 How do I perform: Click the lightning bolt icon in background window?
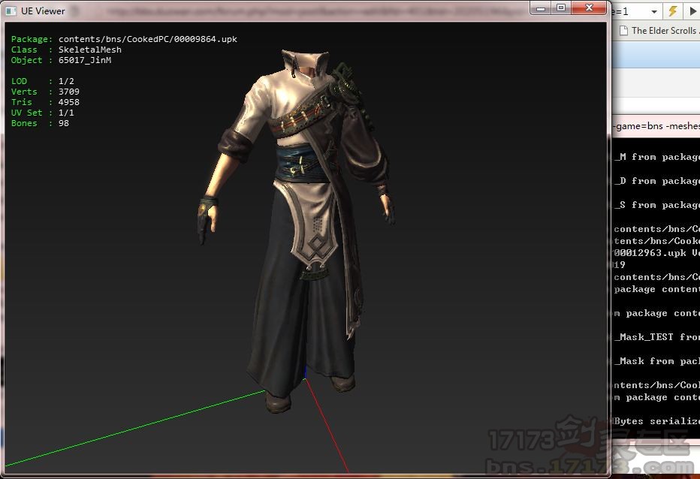point(673,11)
